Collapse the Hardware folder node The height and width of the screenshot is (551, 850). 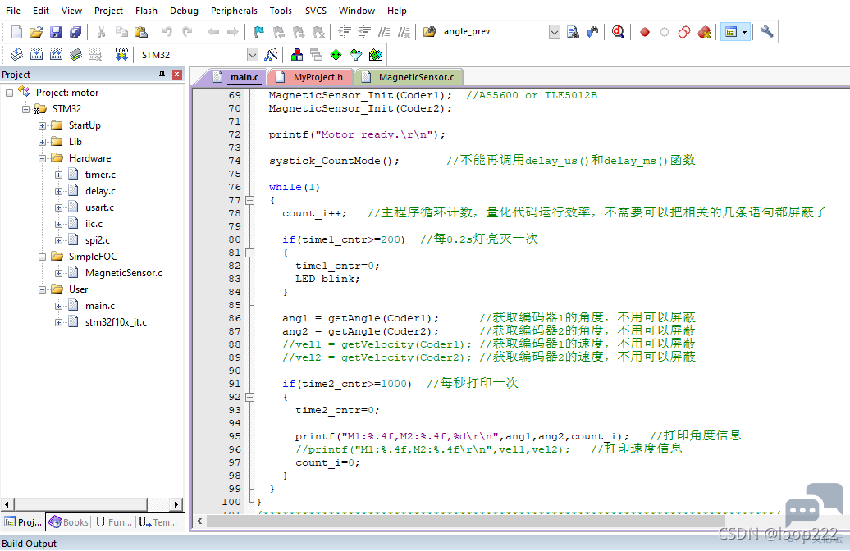click(42, 159)
